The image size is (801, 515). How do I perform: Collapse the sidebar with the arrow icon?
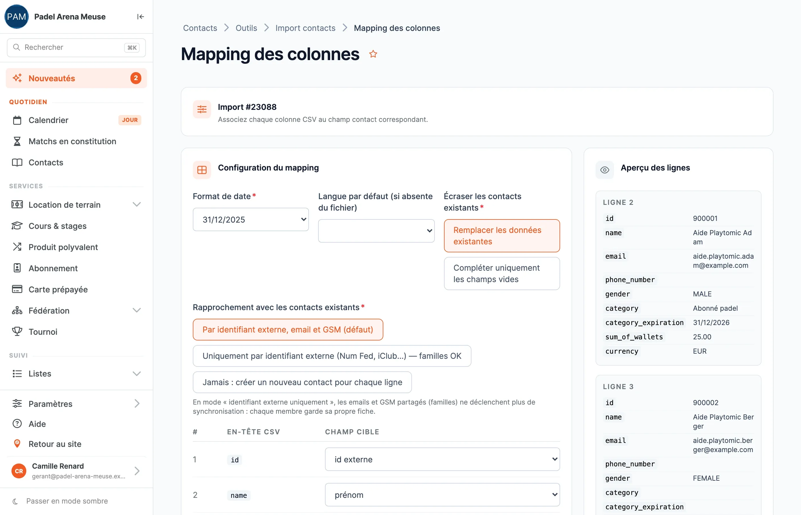coord(140,17)
